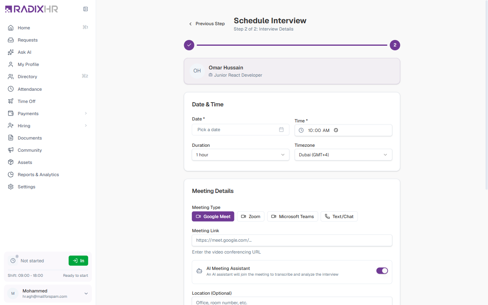This screenshot has height=305, width=488.
Task: Select Text/Chat meeting type
Action: coord(339,217)
